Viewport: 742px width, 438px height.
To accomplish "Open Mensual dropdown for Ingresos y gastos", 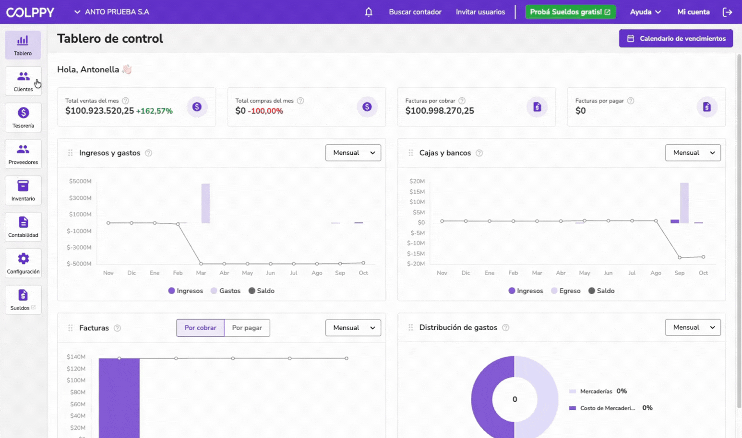I will (x=353, y=153).
